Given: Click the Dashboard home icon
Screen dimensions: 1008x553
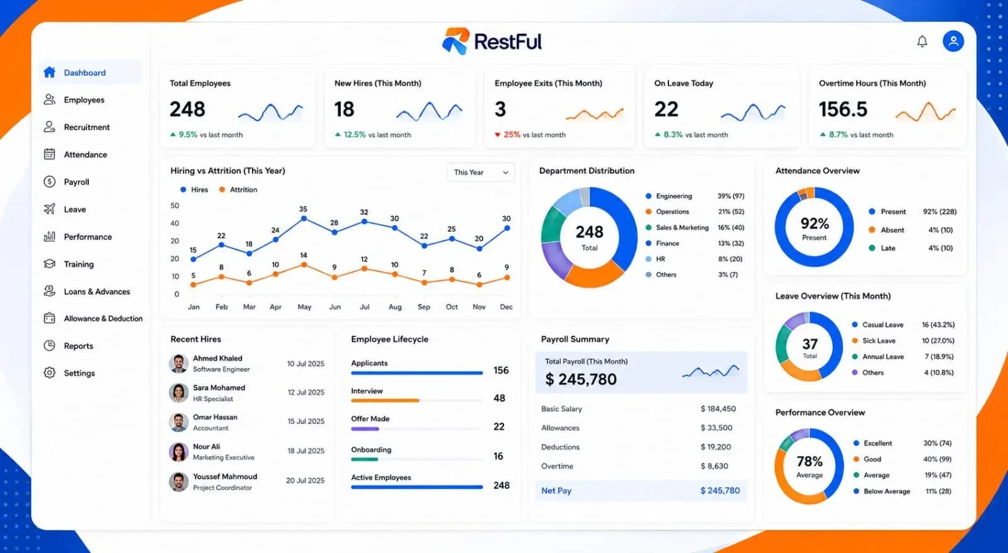Looking at the screenshot, I should 49,72.
